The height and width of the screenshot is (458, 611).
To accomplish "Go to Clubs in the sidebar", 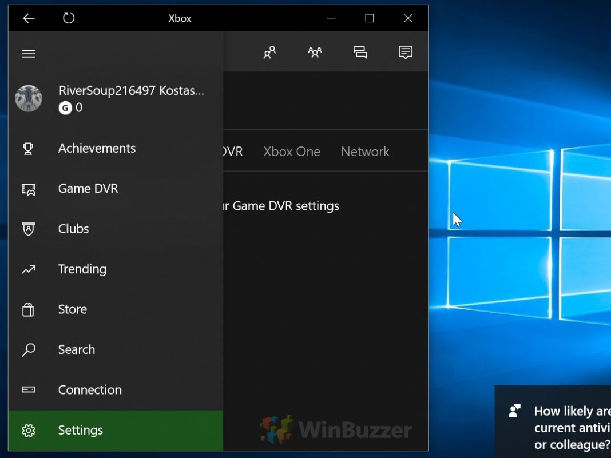I will pos(116,229).
